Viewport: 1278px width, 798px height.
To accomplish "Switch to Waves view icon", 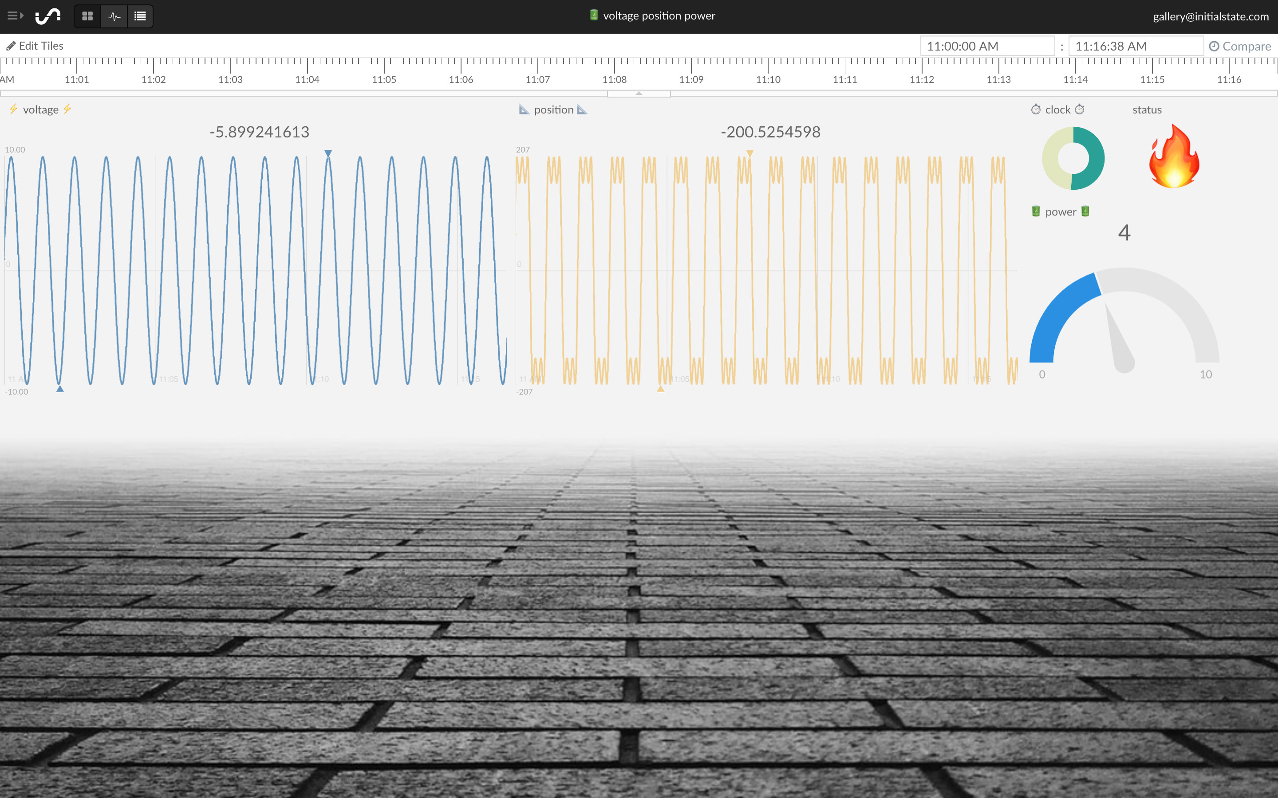I will point(114,16).
